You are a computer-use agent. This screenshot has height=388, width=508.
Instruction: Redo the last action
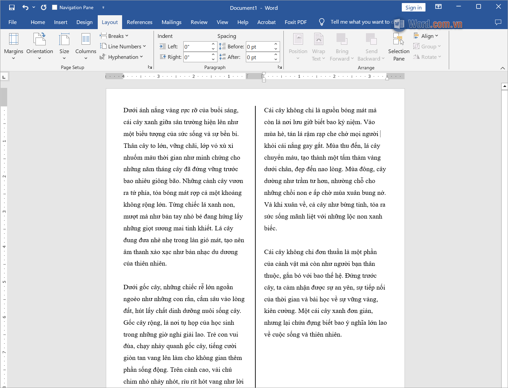[44, 7]
